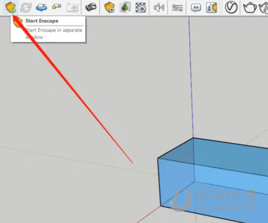268x223 pixels.
Task: Launch Enscape with the Start Enscape icon
Action: coord(11,7)
